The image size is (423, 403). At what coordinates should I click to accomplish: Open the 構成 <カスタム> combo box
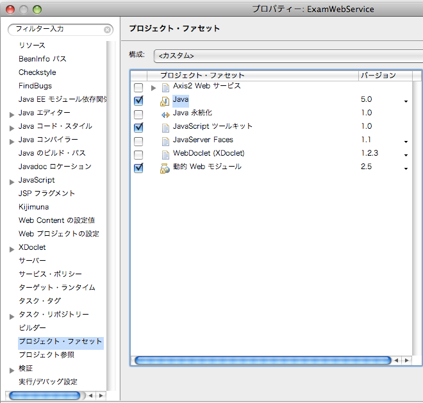[288, 56]
